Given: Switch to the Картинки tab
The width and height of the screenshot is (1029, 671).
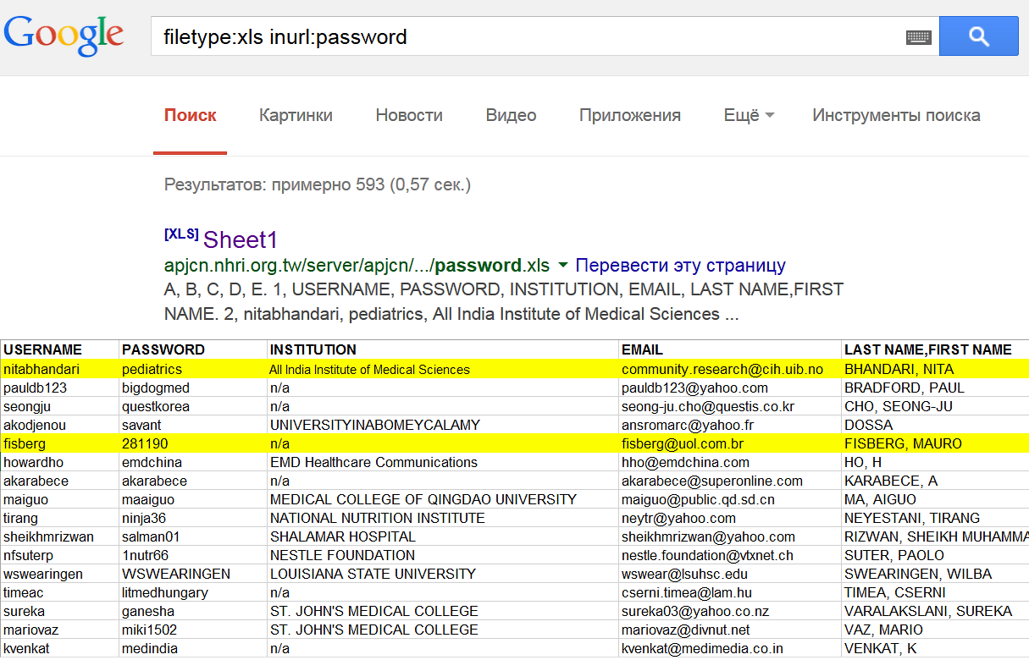Looking at the screenshot, I should coord(296,115).
